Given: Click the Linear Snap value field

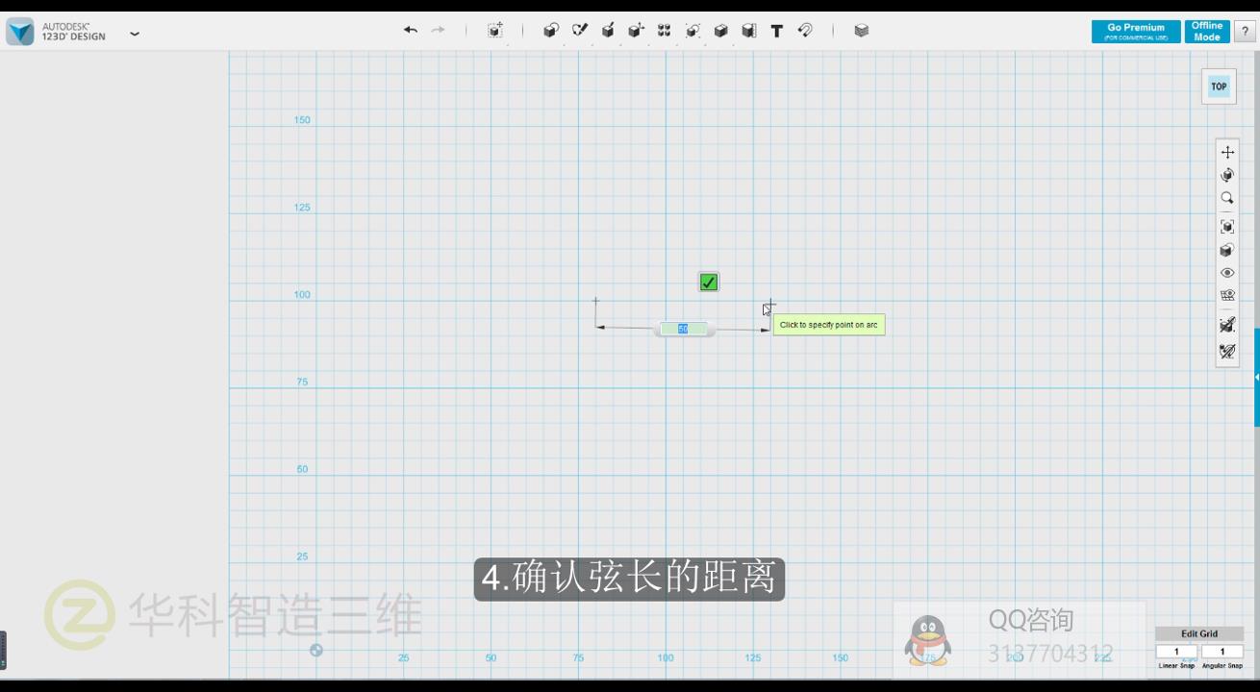Looking at the screenshot, I should point(1175,652).
